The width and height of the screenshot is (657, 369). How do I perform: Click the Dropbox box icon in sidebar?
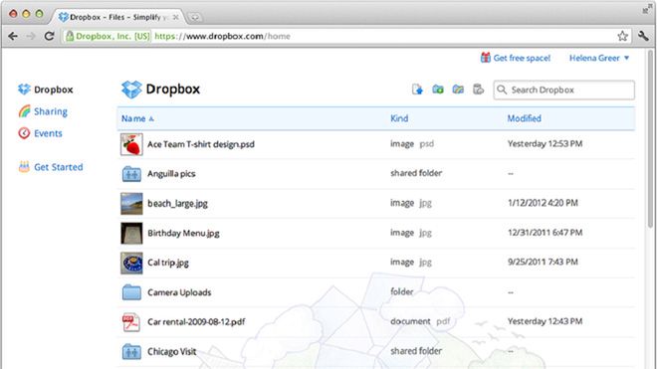[24, 90]
